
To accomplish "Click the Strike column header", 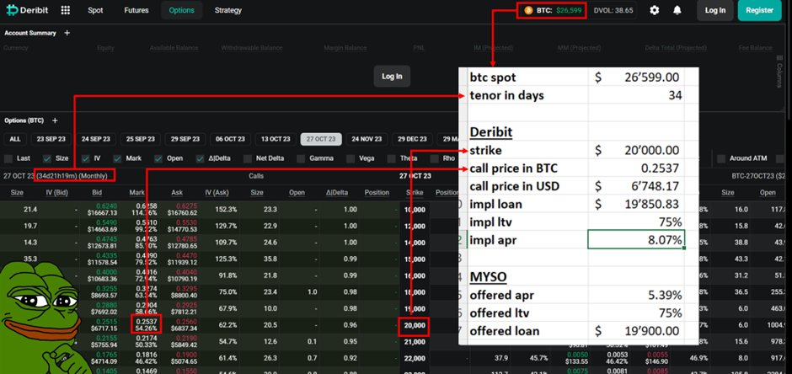I will 415,192.
